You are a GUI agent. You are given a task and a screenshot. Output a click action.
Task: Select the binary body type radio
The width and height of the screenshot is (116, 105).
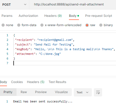[x=101, y=25]
